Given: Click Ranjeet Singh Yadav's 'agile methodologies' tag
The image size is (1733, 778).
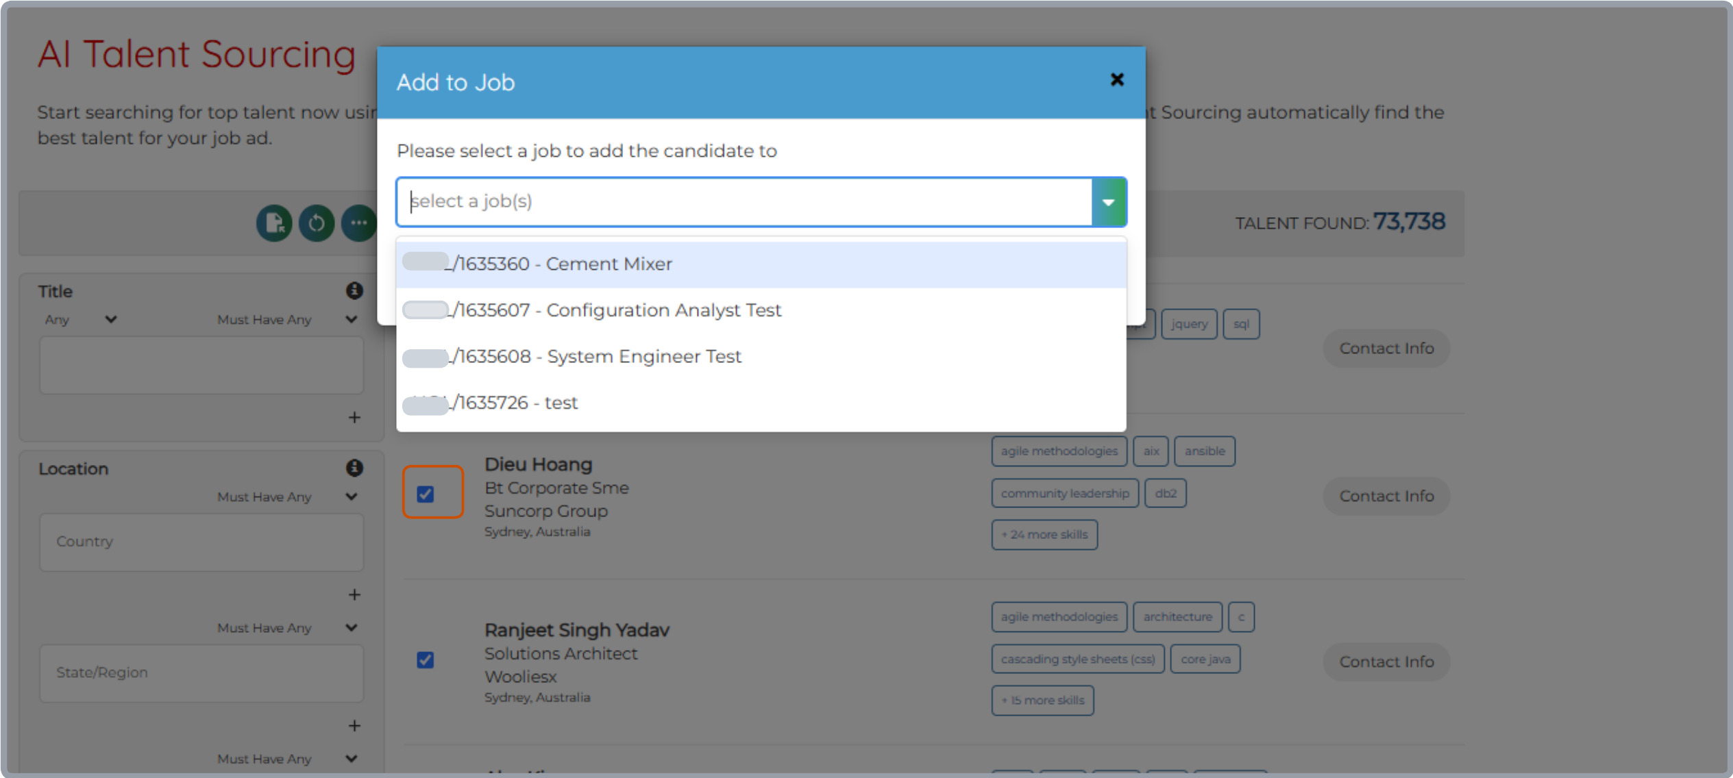Looking at the screenshot, I should pos(1059,617).
